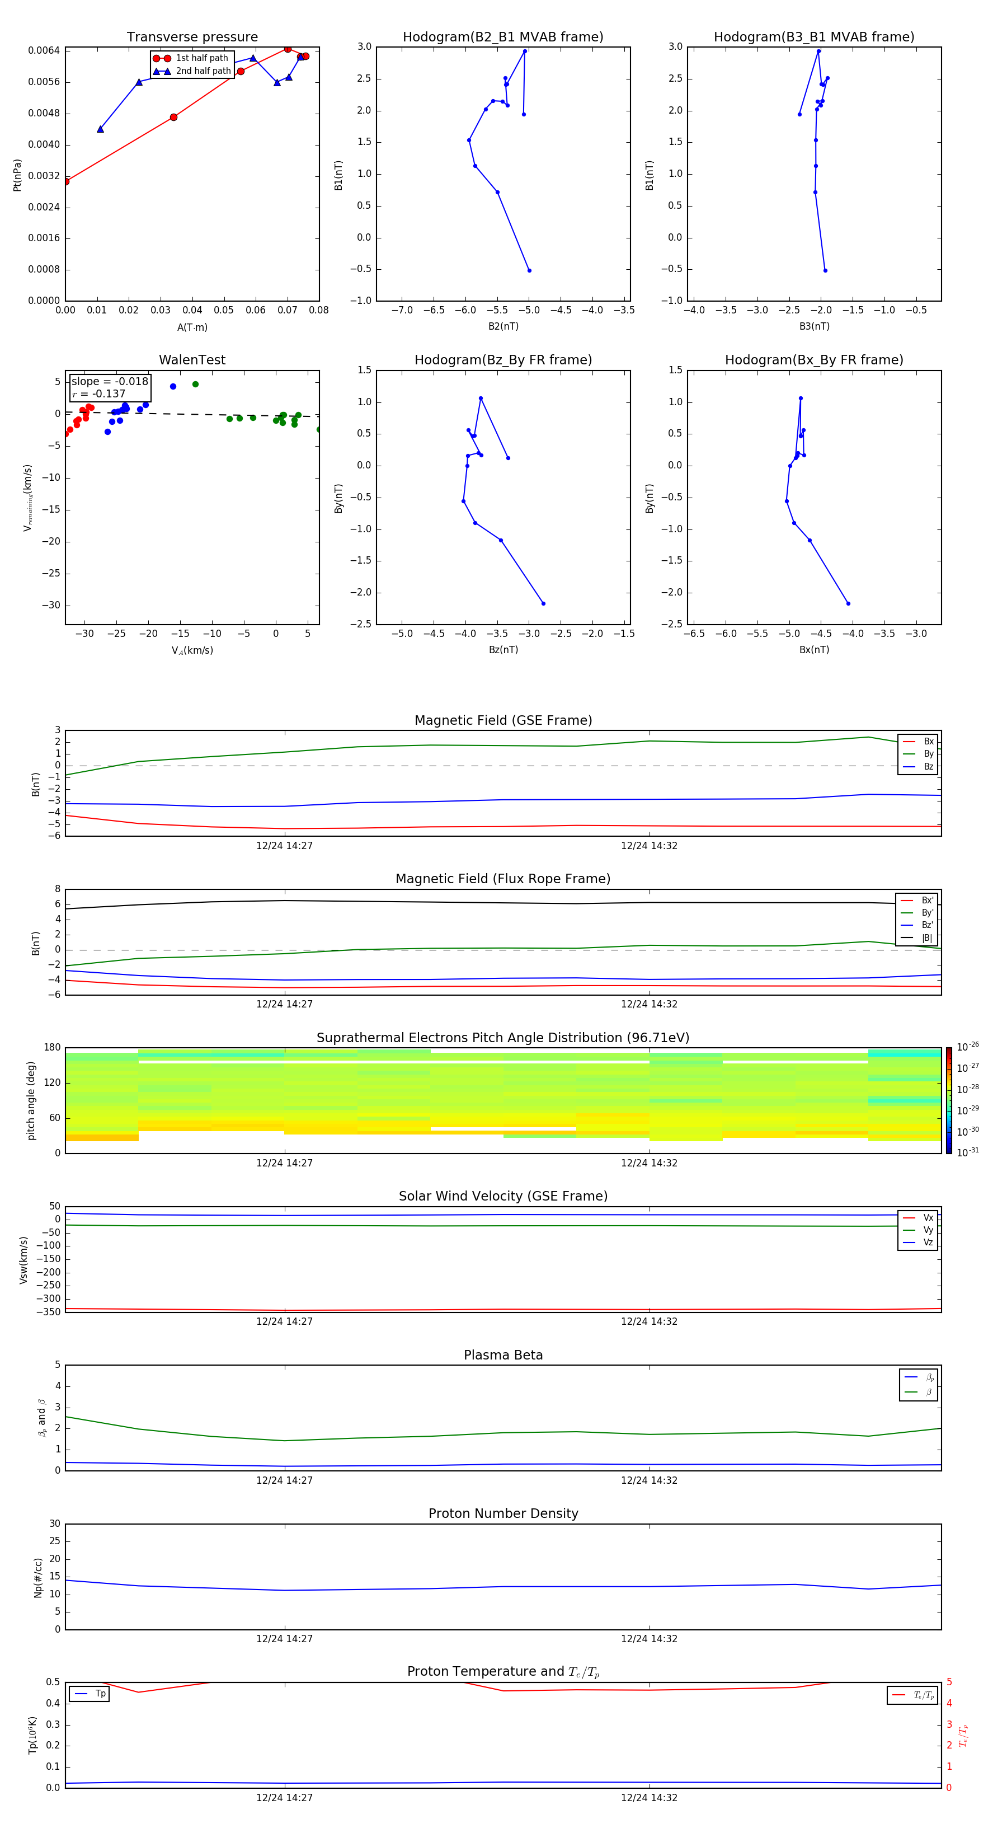Click the 'Bz' entry in GSE legend
The width and height of the screenshot is (1007, 1847).
918,766
